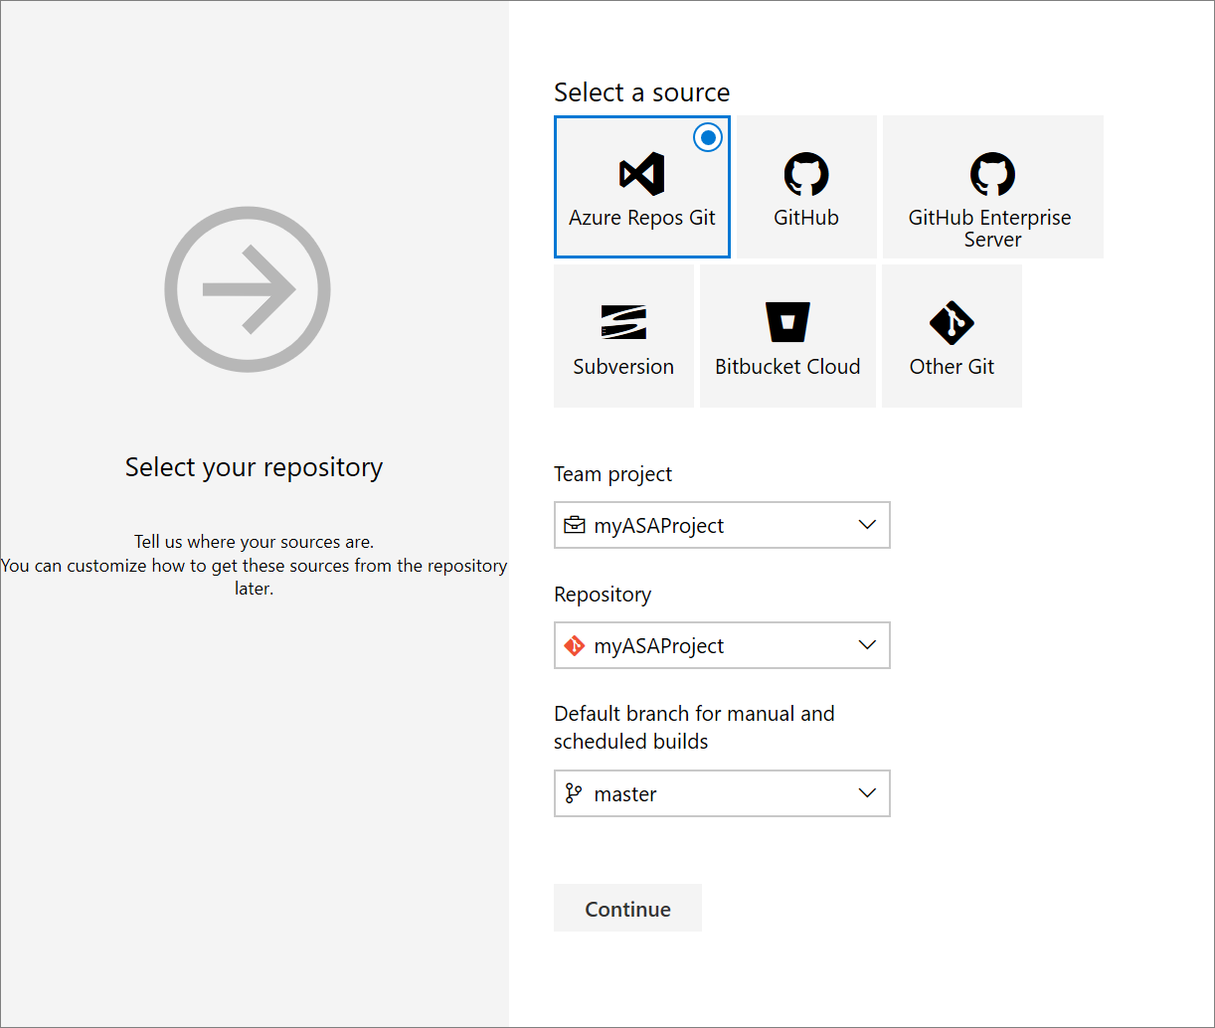
Task: Select the GitHub Enterprise Server icon
Action: tap(991, 172)
